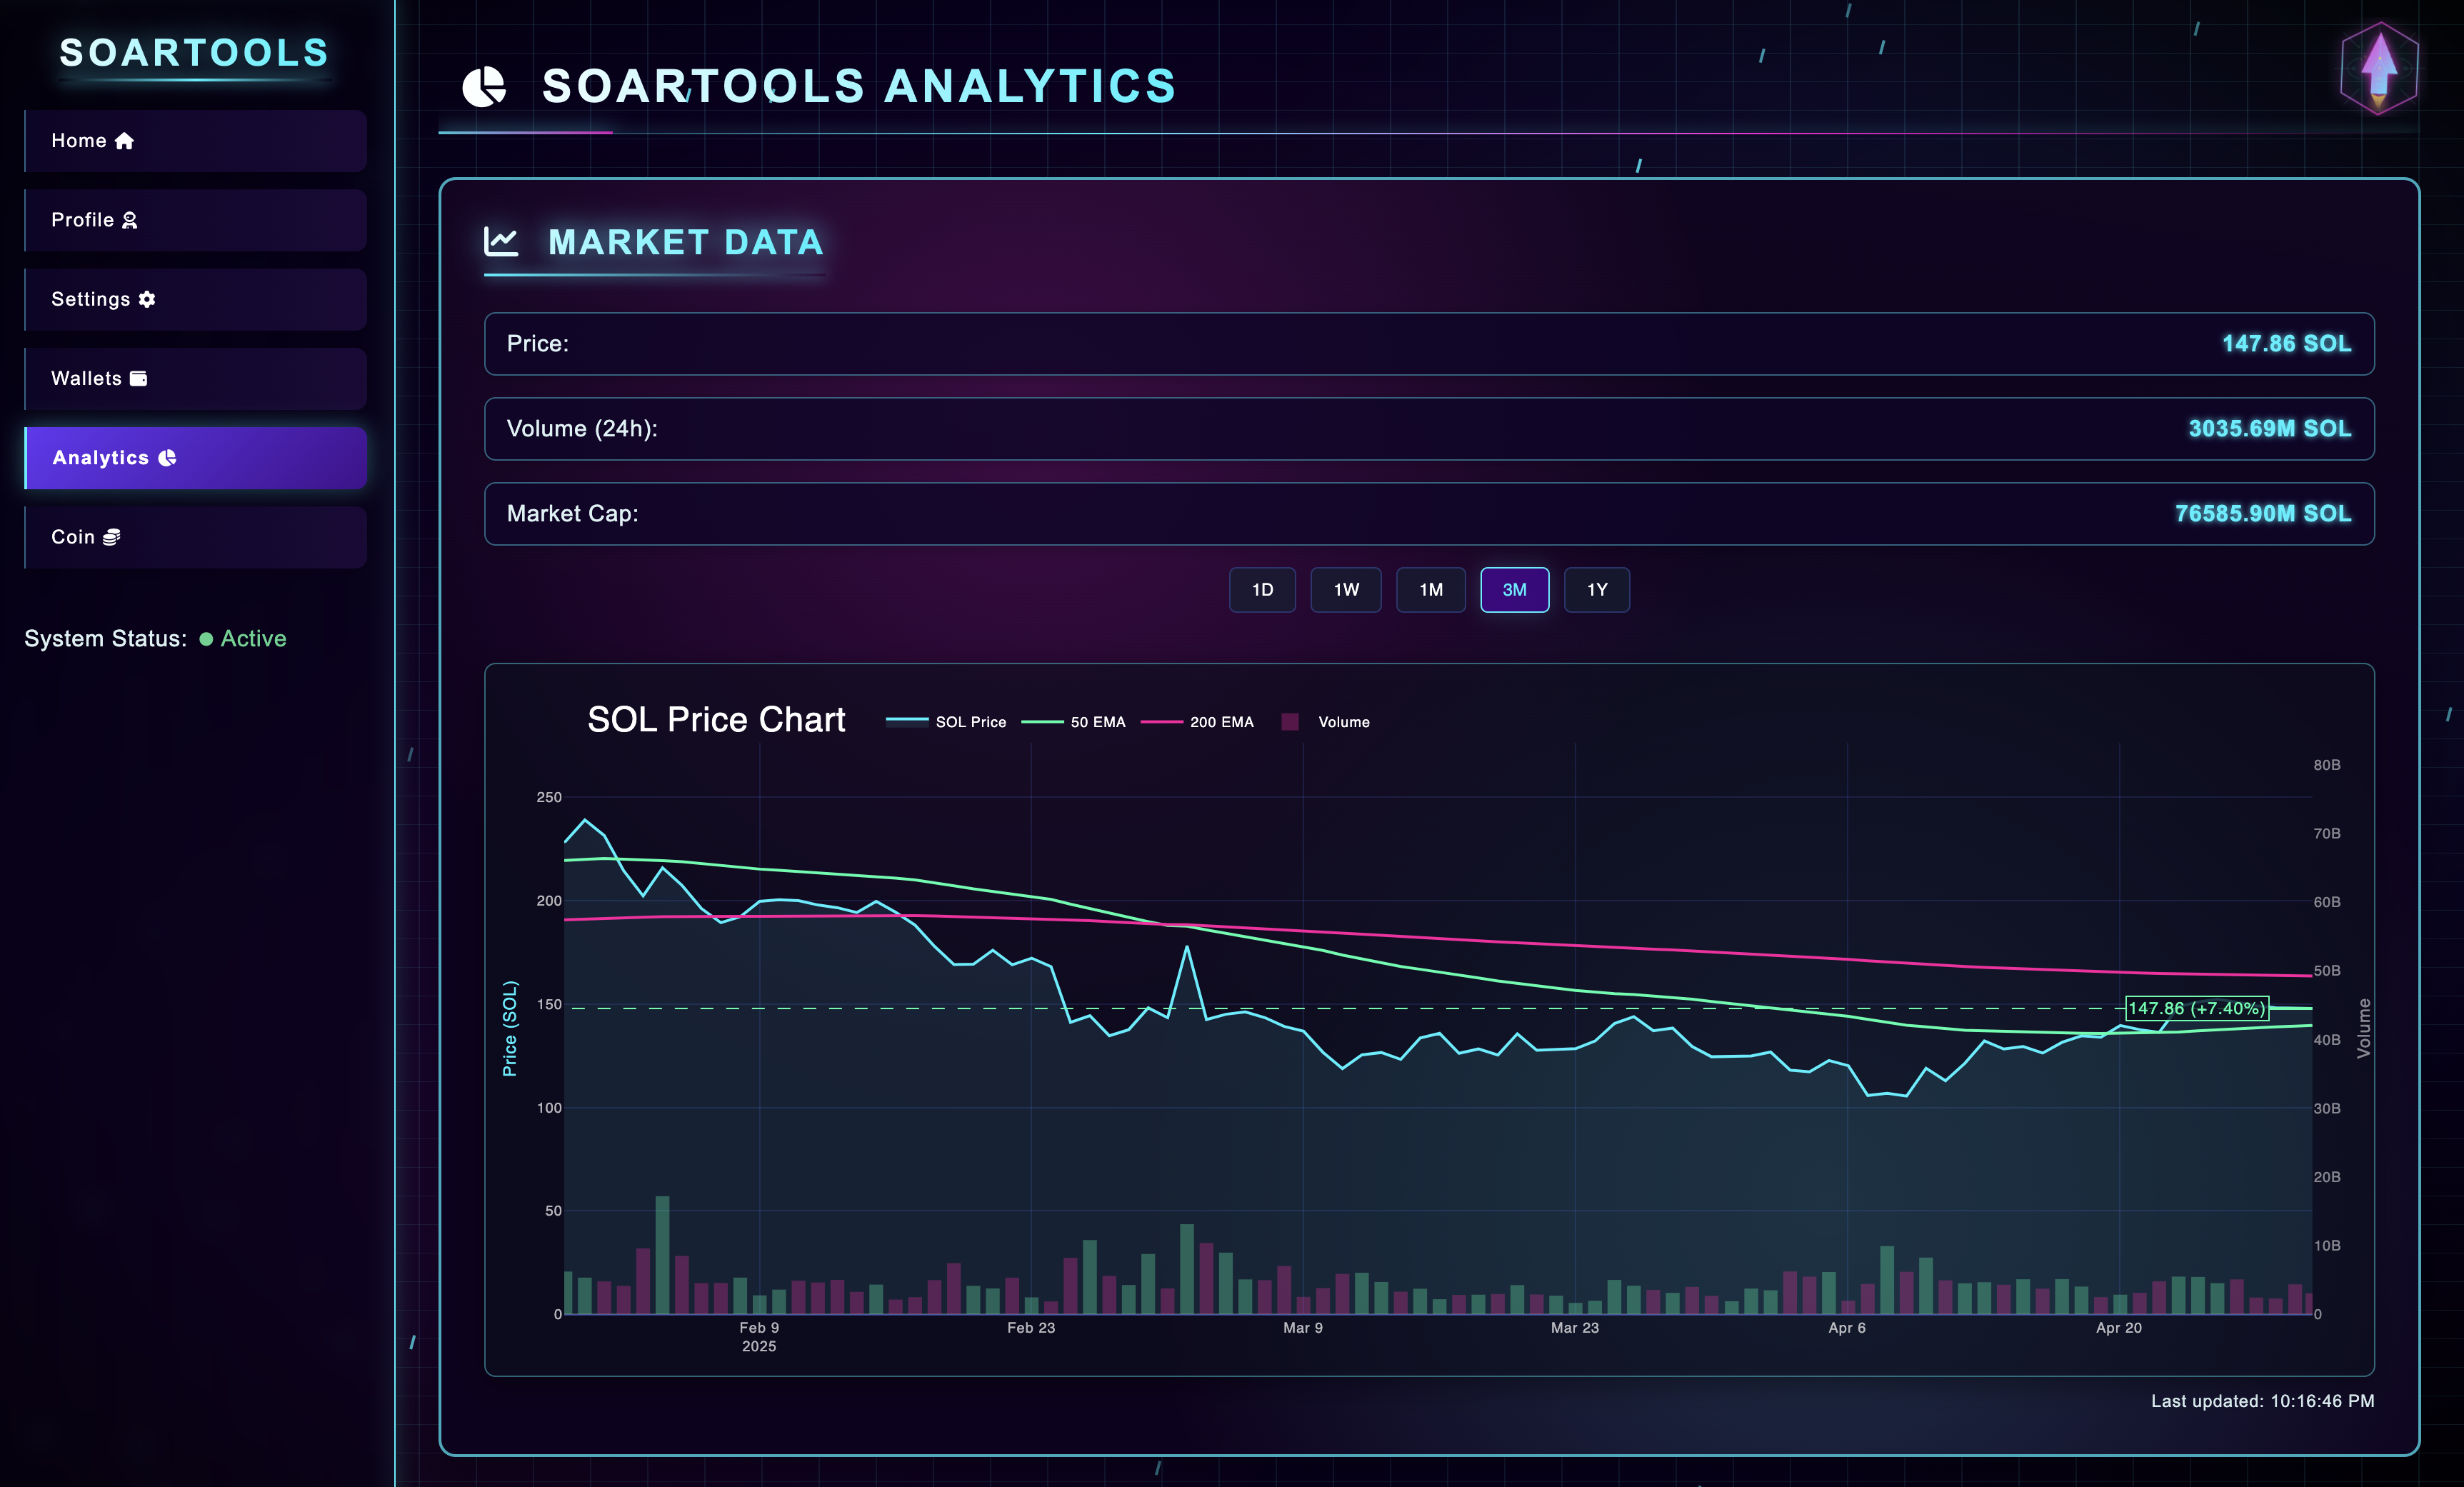Open Settings via the gear icon

click(148, 299)
